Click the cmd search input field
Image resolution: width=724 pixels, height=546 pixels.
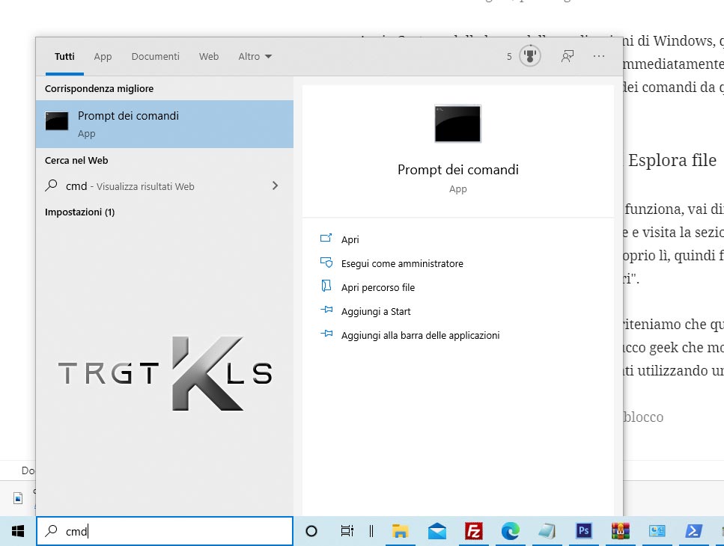[x=172, y=531]
